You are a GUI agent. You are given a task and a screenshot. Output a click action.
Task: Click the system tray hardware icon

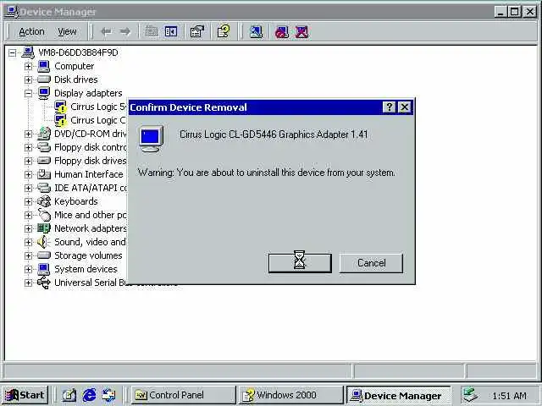pyautogui.click(x=471, y=395)
